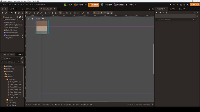Image resolution: width=200 pixels, height=112 pixels.
Task: Select the Move Mode tool
Action: [34, 13]
